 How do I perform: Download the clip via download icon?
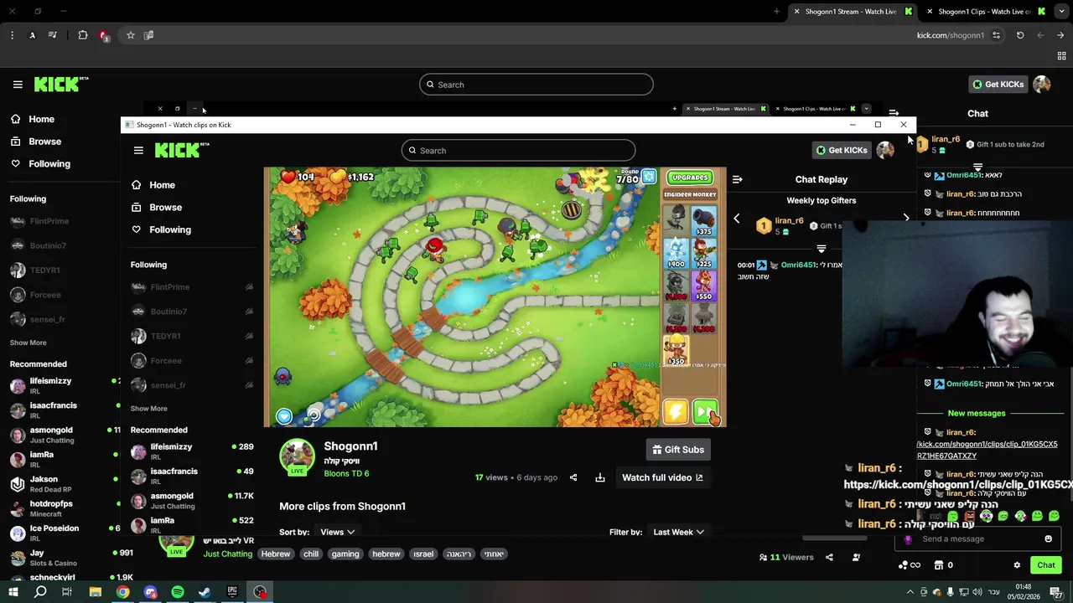click(x=600, y=477)
